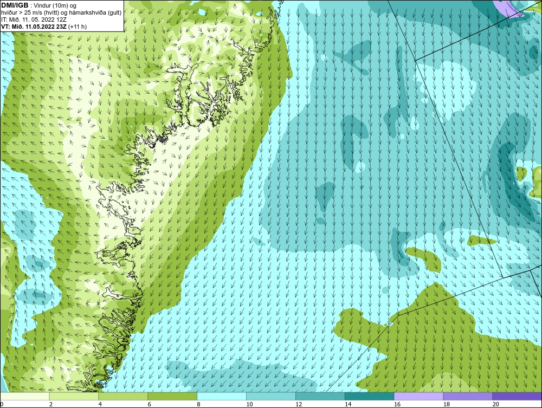Click the light green 2–4 m/s legend swatch
This screenshot has height=408, width=542.
74,396
